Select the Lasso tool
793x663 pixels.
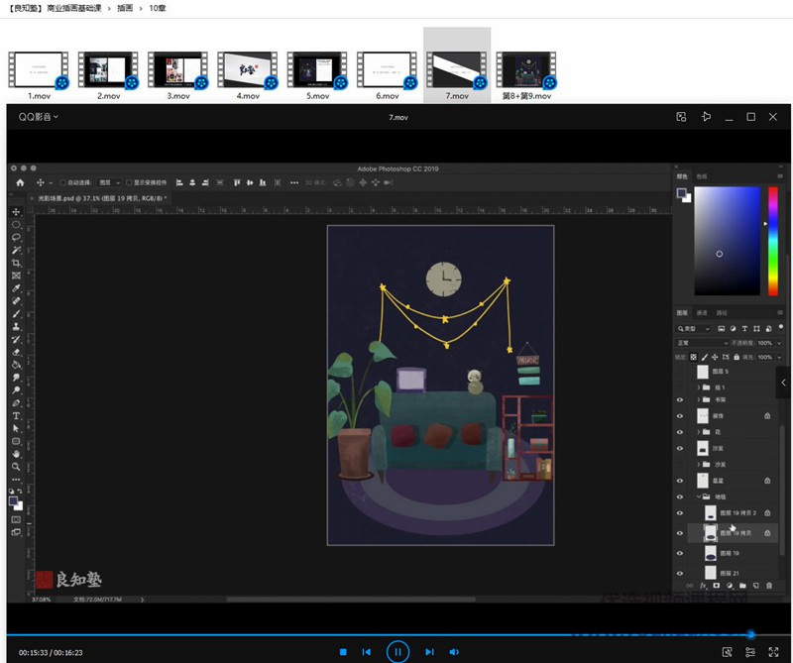click(17, 238)
